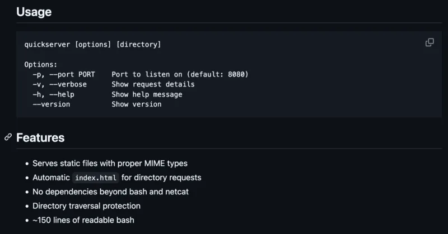Click the 'quickserver [options] [directory]' command line
This screenshot has width=448, height=234.
pos(92,45)
